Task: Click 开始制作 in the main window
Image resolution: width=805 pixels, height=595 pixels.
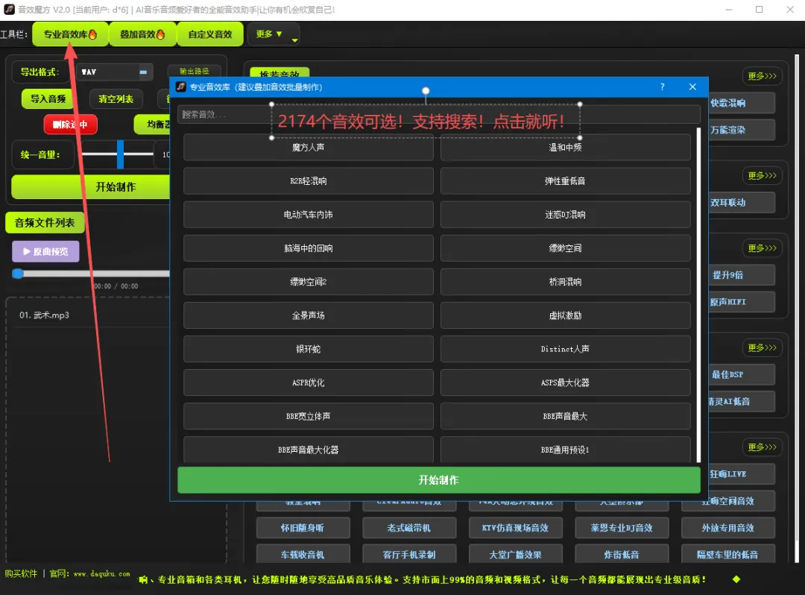Action: click(91, 187)
